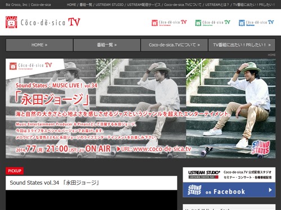Click the Sound States logo on banner
The height and width of the screenshot is (210, 281).
(261, 147)
